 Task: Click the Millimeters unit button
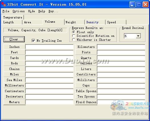[x=14, y=85]
